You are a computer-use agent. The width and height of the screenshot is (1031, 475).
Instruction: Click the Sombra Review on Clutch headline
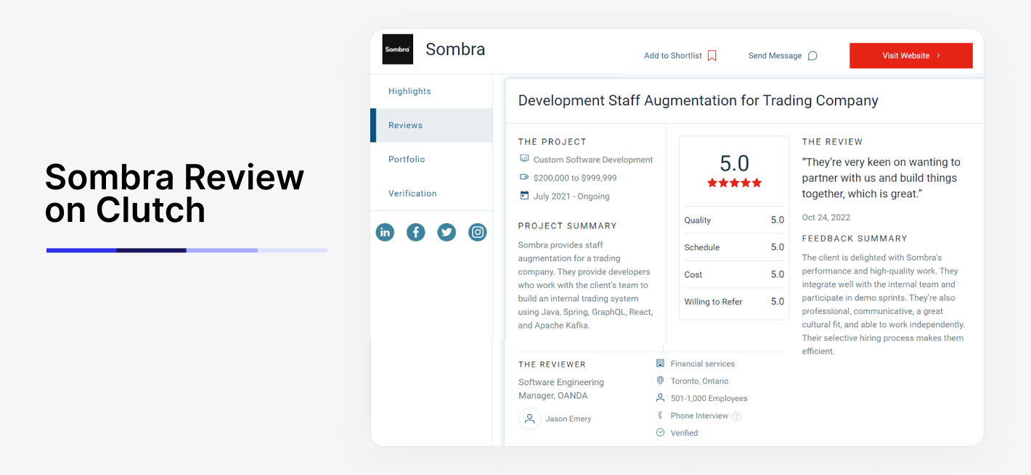click(175, 194)
